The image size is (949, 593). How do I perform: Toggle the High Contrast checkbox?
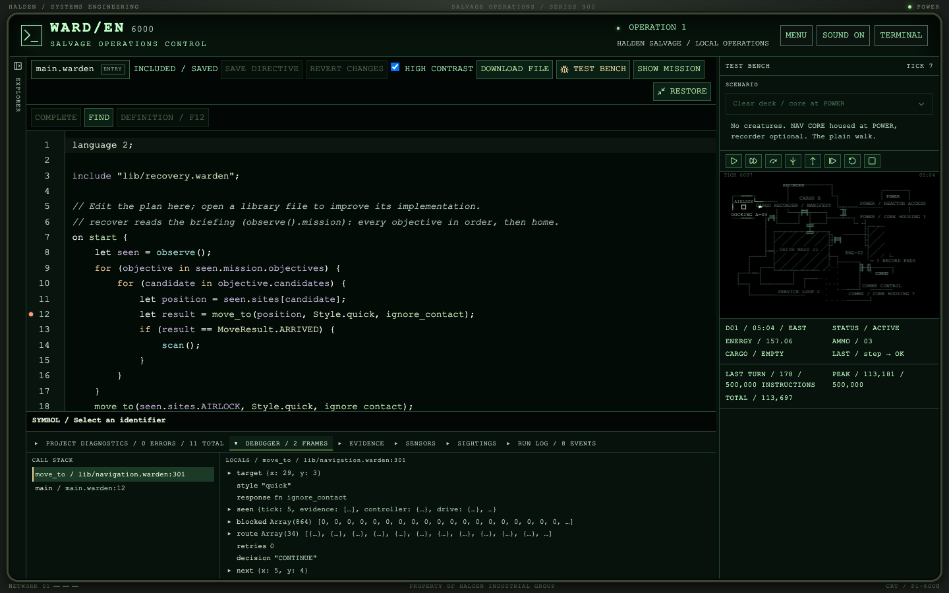coord(395,67)
